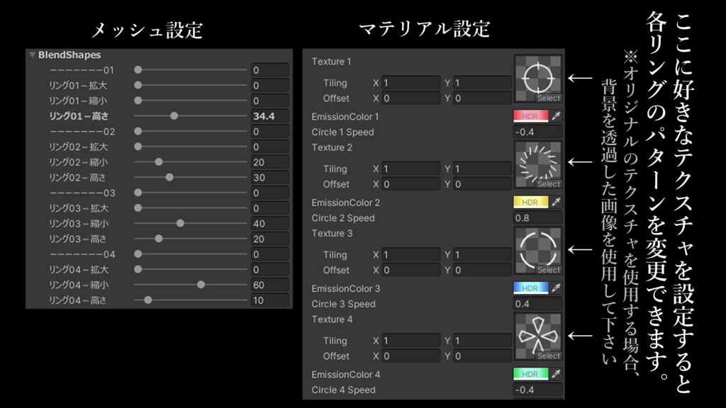The width and height of the screenshot is (726, 408).
Task: Click the リング01－高さ slider handle
Action: 172,115
